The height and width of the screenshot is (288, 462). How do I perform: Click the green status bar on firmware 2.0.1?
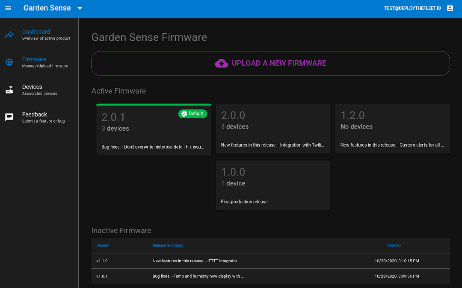(x=154, y=104)
